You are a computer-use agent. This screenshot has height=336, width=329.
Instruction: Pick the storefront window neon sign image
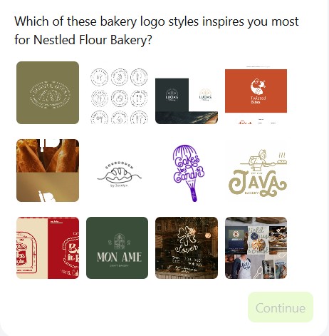coord(187,248)
